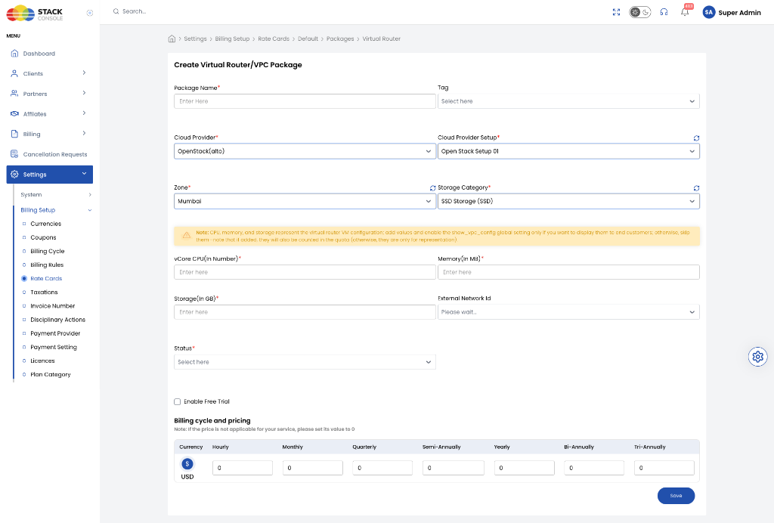
Task: Click the Cancellation Requests icon
Action: pos(14,154)
